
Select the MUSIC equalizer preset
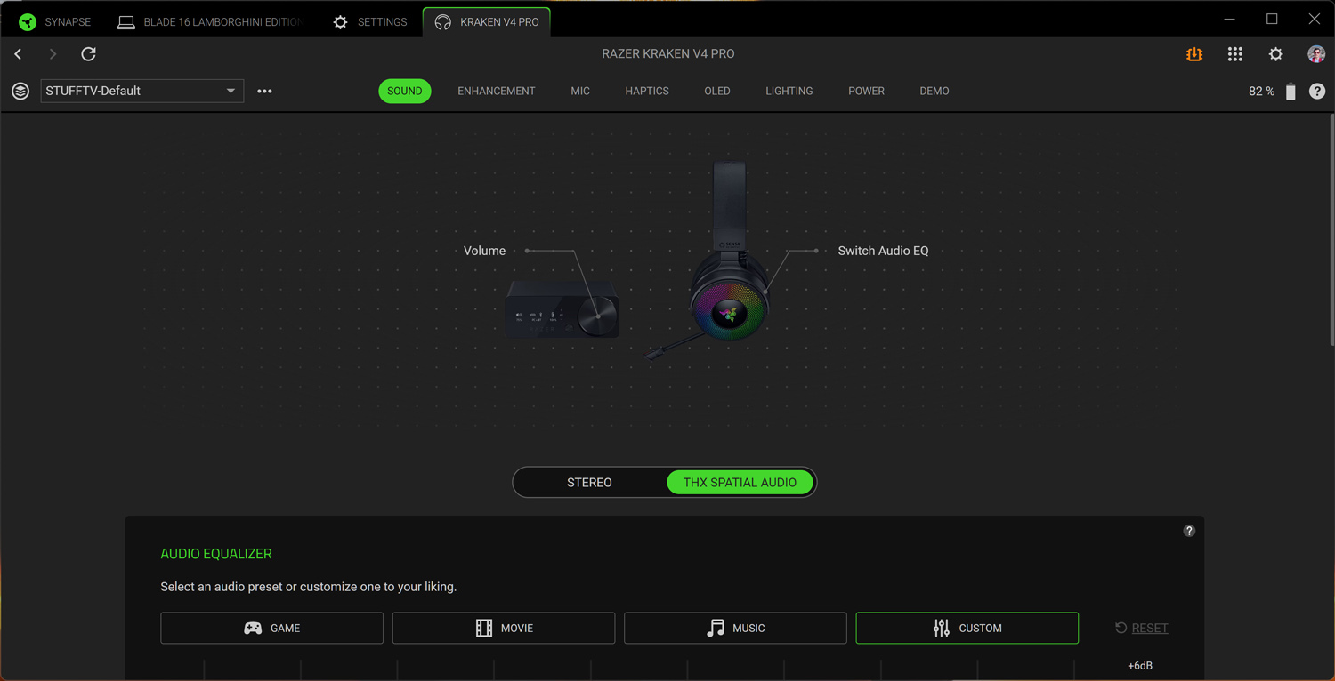[735, 628]
